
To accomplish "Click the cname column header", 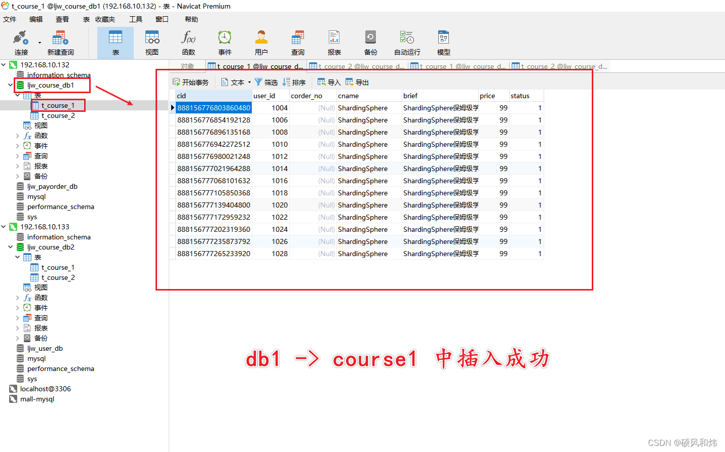I will pyautogui.click(x=369, y=96).
